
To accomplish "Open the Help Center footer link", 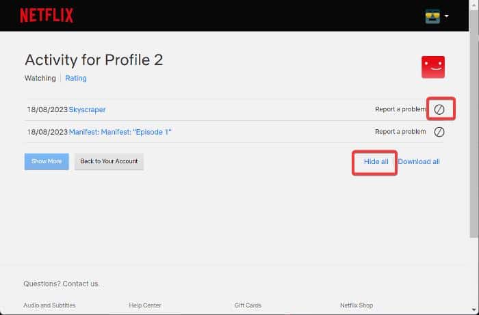I will pyautogui.click(x=145, y=305).
